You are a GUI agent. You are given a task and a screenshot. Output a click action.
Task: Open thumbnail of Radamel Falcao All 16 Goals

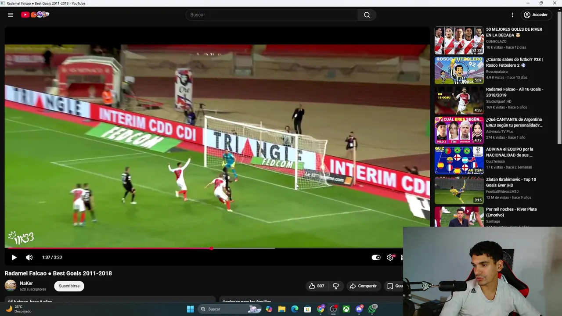tap(459, 101)
